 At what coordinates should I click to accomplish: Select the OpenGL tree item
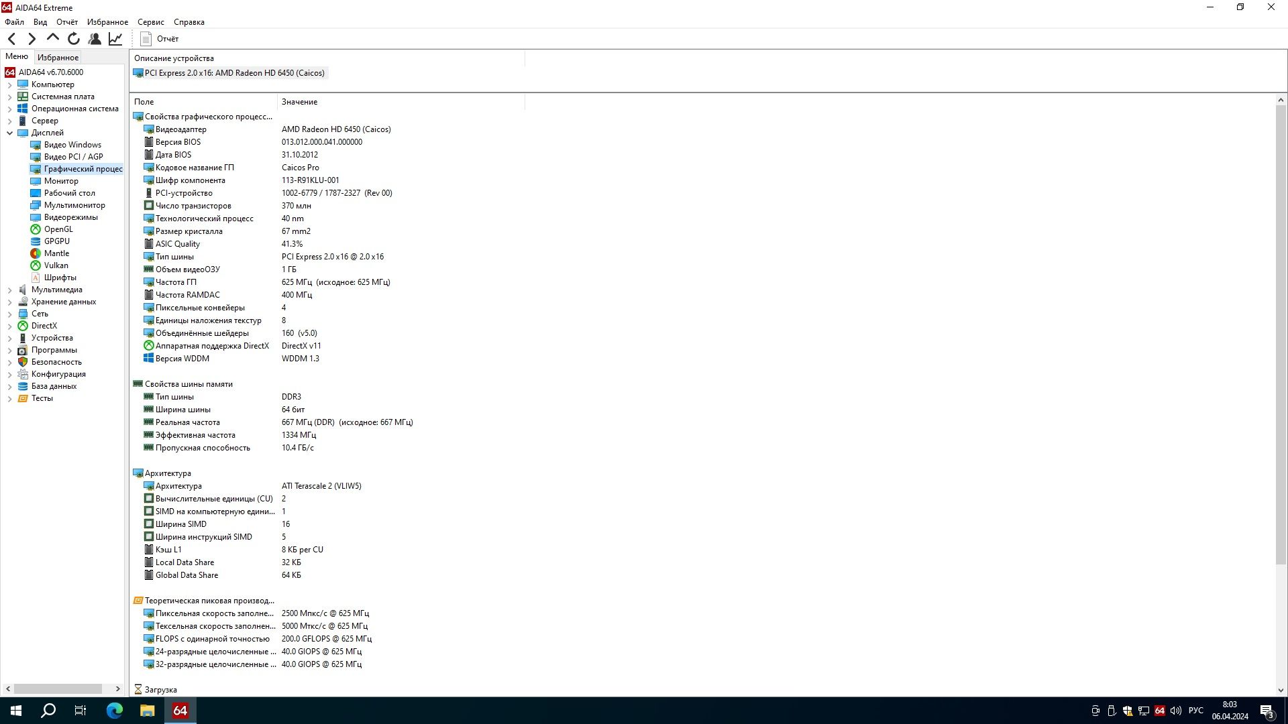[x=58, y=229]
